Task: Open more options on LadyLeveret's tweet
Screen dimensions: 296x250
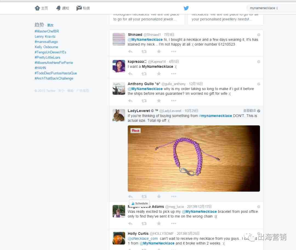Action: [173, 197]
